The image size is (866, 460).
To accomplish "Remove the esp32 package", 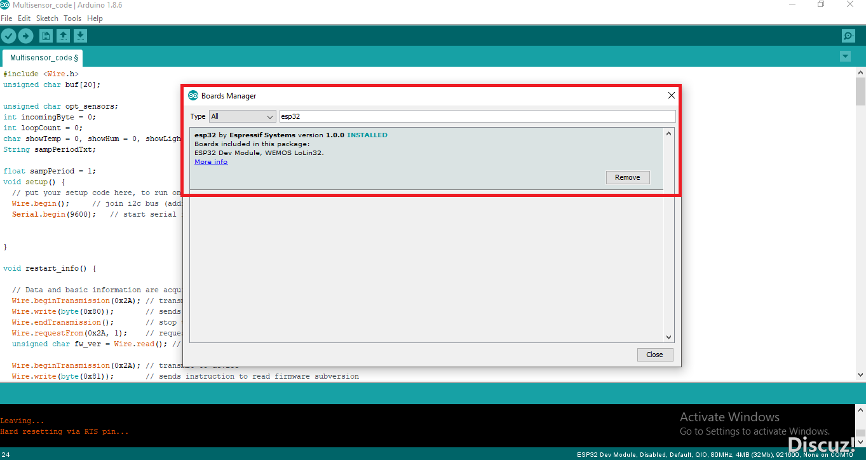I will [628, 177].
